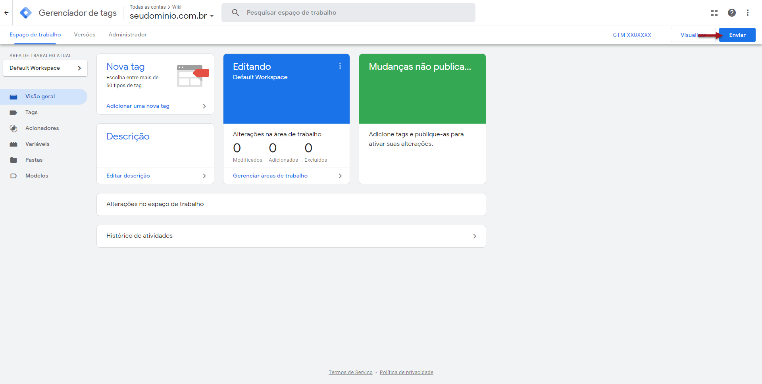This screenshot has width=762, height=384.
Task: Open the Google apps grid icon
Action: pyautogui.click(x=714, y=13)
